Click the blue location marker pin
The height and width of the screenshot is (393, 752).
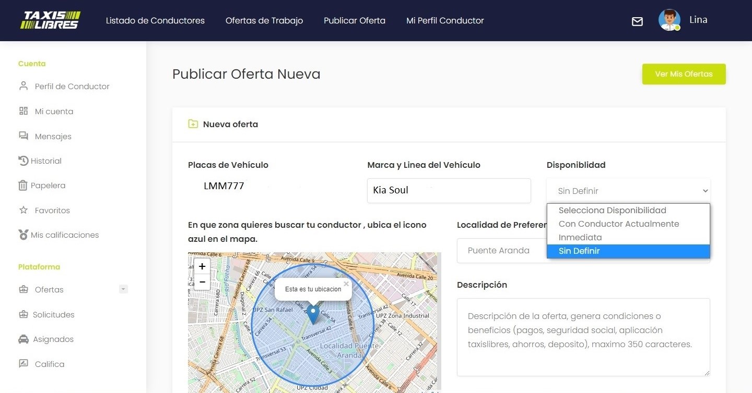pyautogui.click(x=313, y=315)
